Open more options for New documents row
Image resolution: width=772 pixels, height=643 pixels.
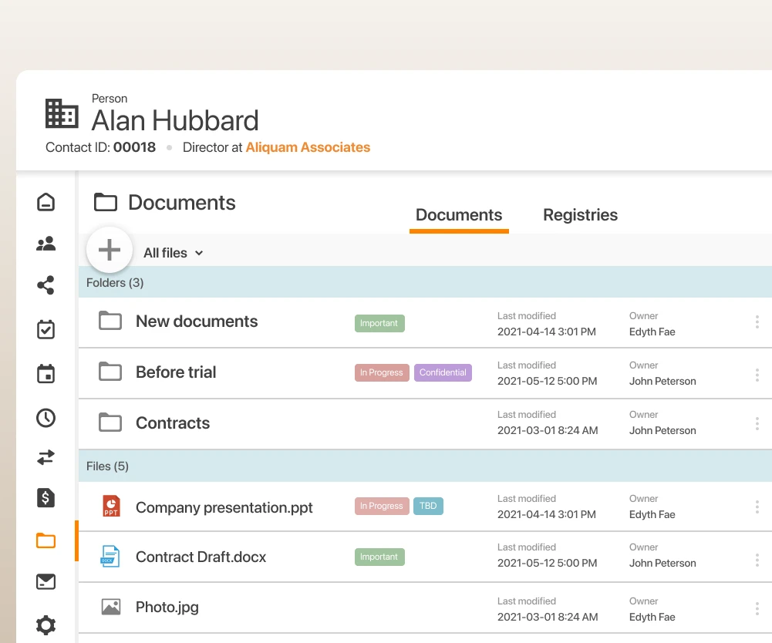tap(757, 322)
